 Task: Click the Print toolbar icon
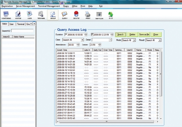[88, 14]
